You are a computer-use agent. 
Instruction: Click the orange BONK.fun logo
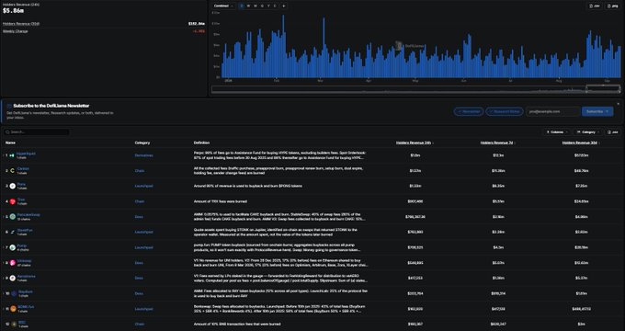coord(13,309)
